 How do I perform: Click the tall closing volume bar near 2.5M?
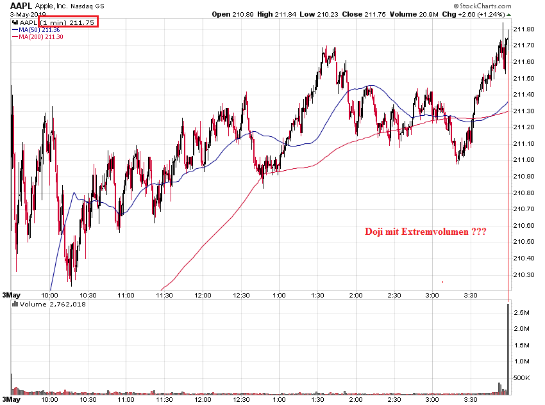click(x=508, y=349)
